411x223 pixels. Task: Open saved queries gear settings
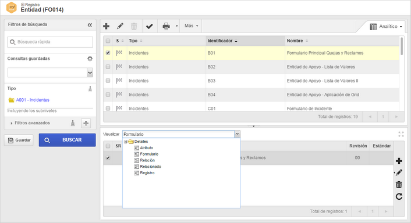point(90,59)
